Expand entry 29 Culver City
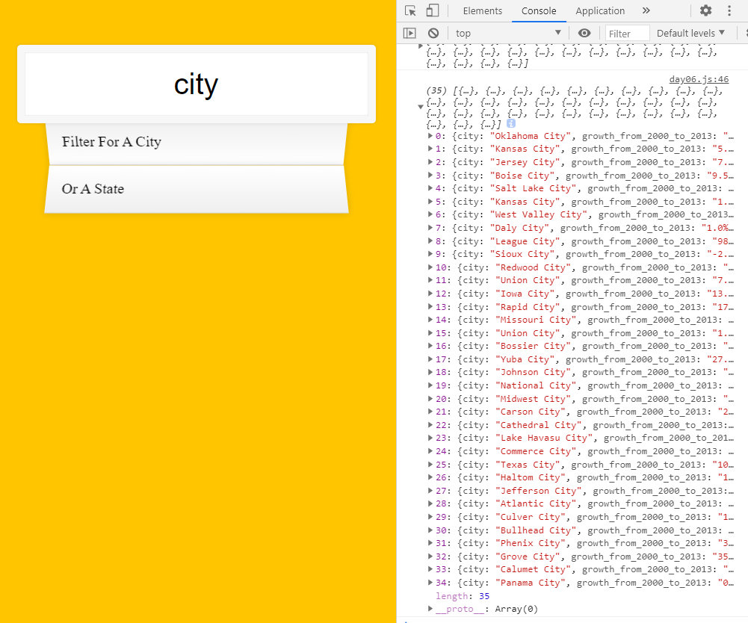This screenshot has width=748, height=623. (x=430, y=518)
